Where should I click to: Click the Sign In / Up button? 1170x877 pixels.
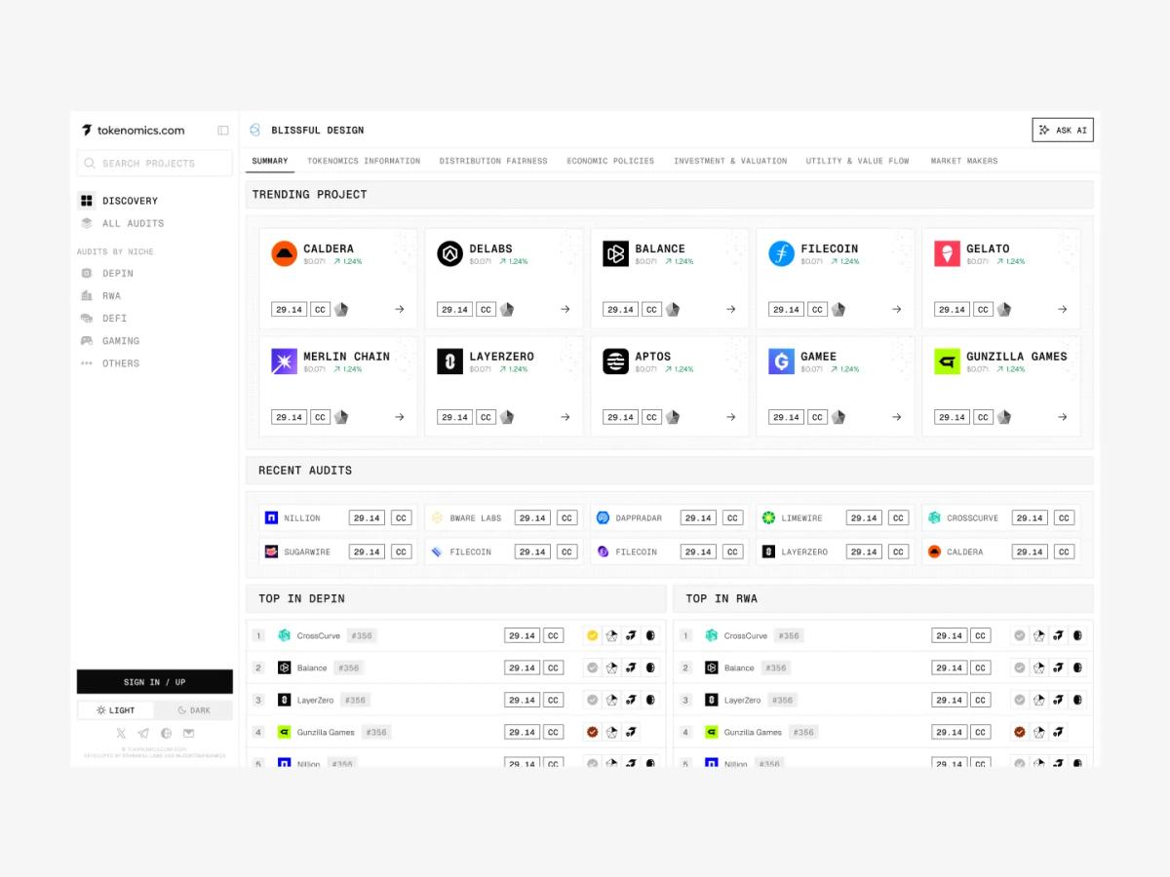tap(155, 682)
